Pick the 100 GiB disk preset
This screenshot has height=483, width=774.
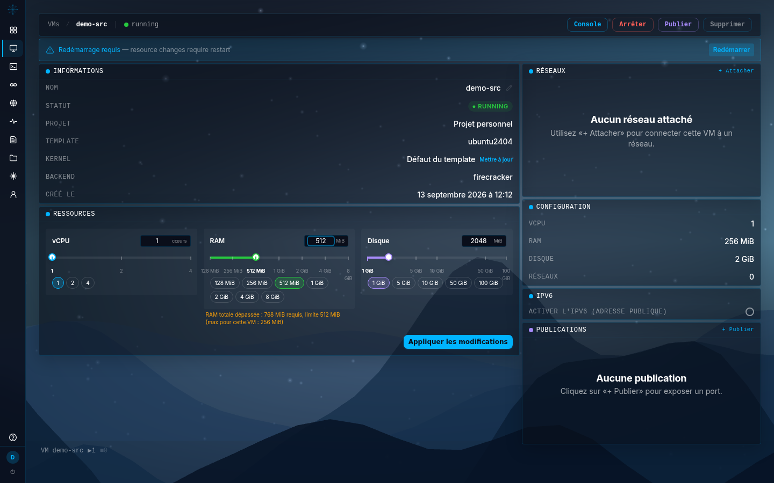[x=489, y=283]
